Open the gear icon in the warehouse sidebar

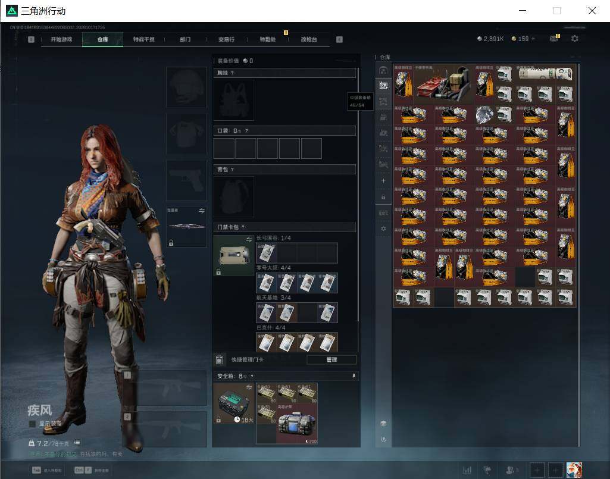click(383, 229)
